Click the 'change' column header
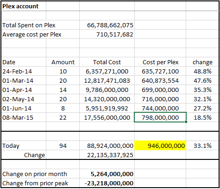 tap(202, 62)
